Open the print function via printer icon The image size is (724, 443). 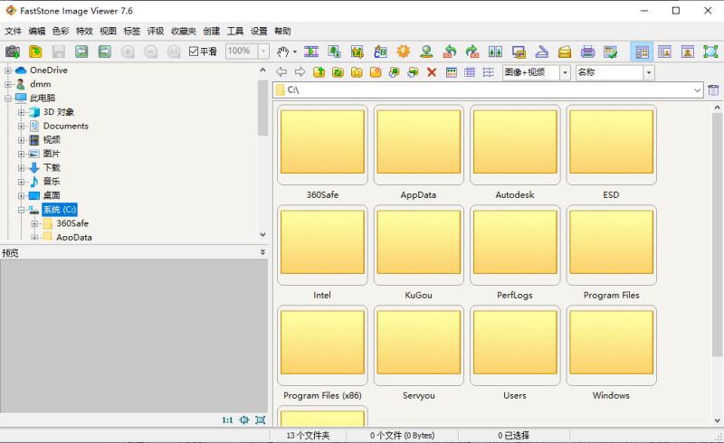587,52
